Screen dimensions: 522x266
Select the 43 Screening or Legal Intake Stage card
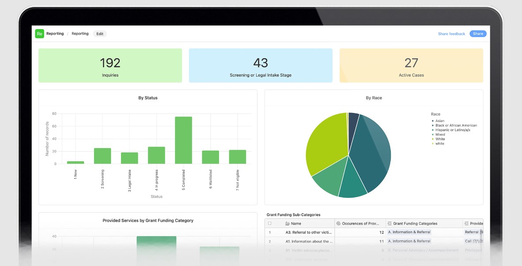coord(261,65)
